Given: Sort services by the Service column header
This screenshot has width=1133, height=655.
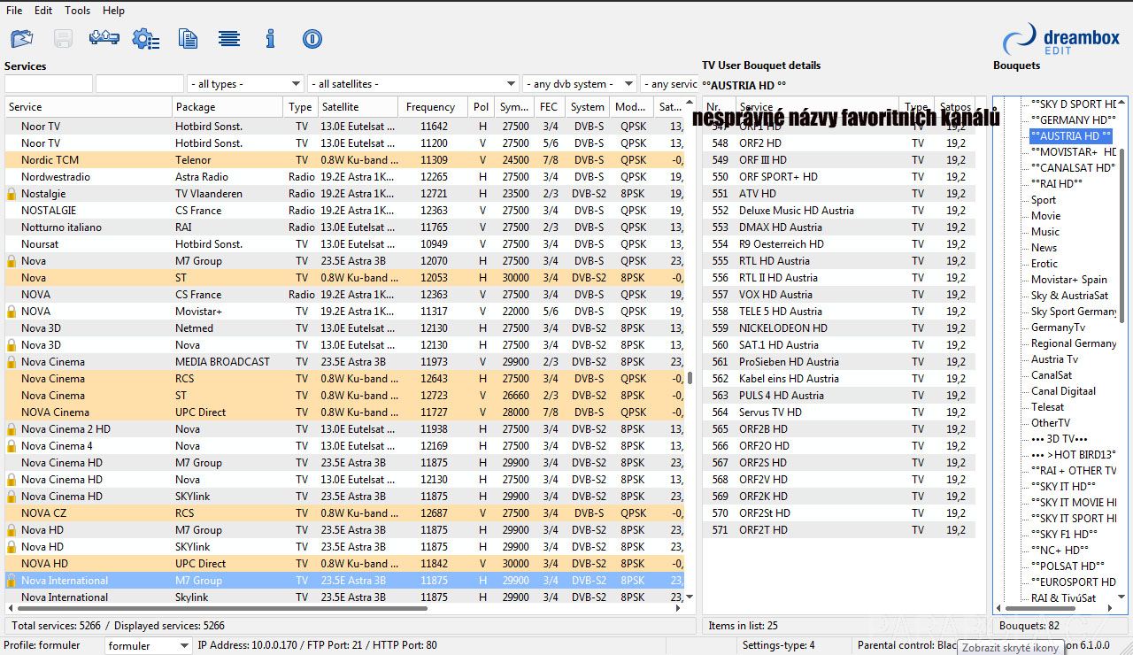Looking at the screenshot, I should (88, 107).
